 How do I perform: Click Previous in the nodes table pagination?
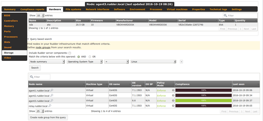coord(234,111)
